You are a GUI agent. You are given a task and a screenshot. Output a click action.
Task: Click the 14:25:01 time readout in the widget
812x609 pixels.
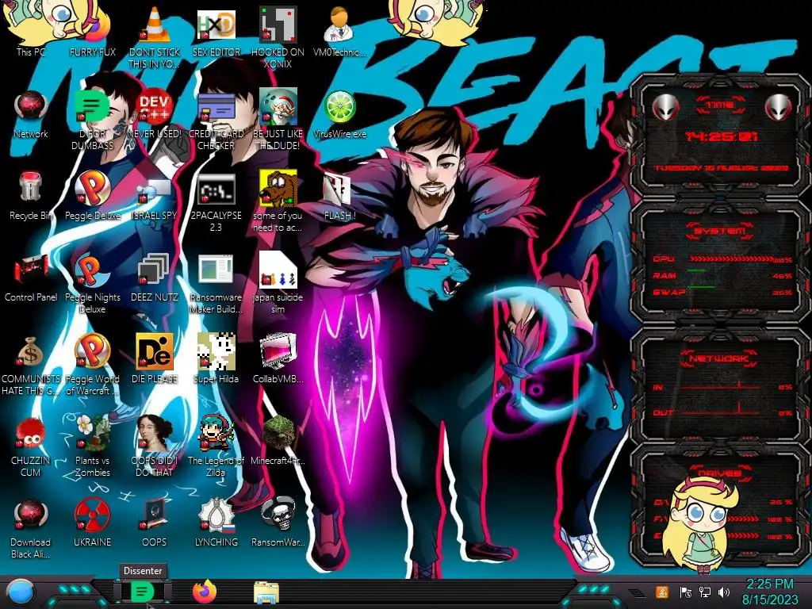tap(722, 136)
